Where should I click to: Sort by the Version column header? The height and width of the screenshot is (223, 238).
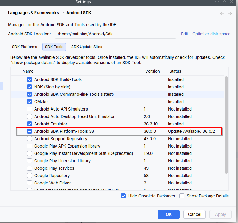[x=153, y=71]
